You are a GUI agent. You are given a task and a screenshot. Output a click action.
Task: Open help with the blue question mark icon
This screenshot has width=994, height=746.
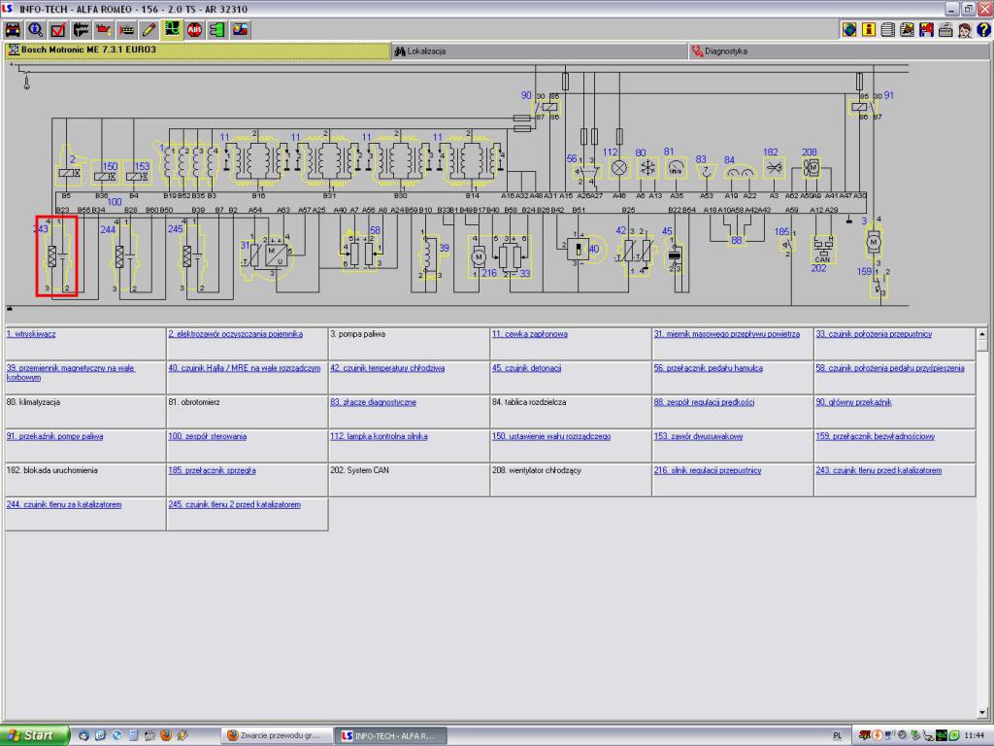[983, 29]
